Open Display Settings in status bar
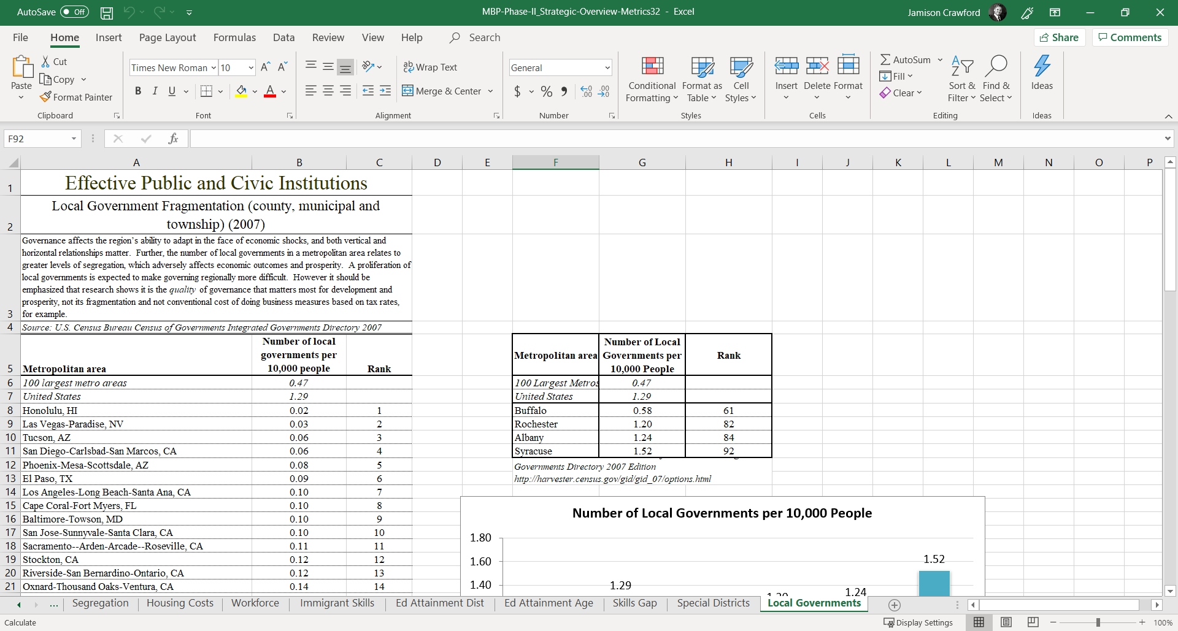 point(918,622)
